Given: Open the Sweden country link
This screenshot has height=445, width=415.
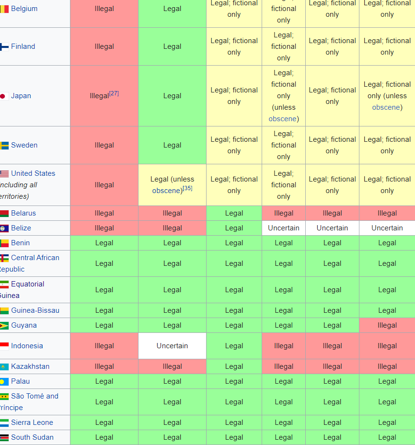Looking at the screenshot, I should (24, 145).
